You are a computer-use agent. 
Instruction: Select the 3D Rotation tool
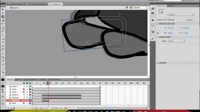[x=3, y=20]
